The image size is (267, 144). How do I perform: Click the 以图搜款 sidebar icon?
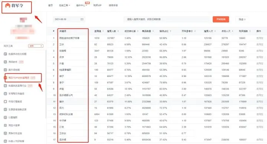coord(5,117)
